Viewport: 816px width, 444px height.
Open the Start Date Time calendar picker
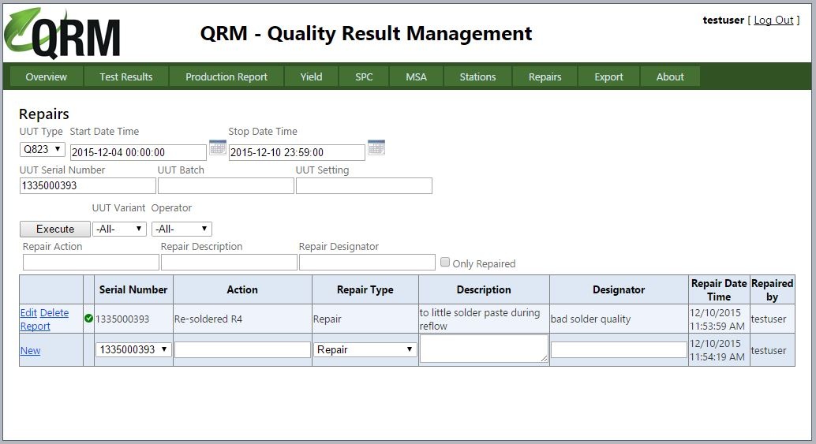[218, 147]
